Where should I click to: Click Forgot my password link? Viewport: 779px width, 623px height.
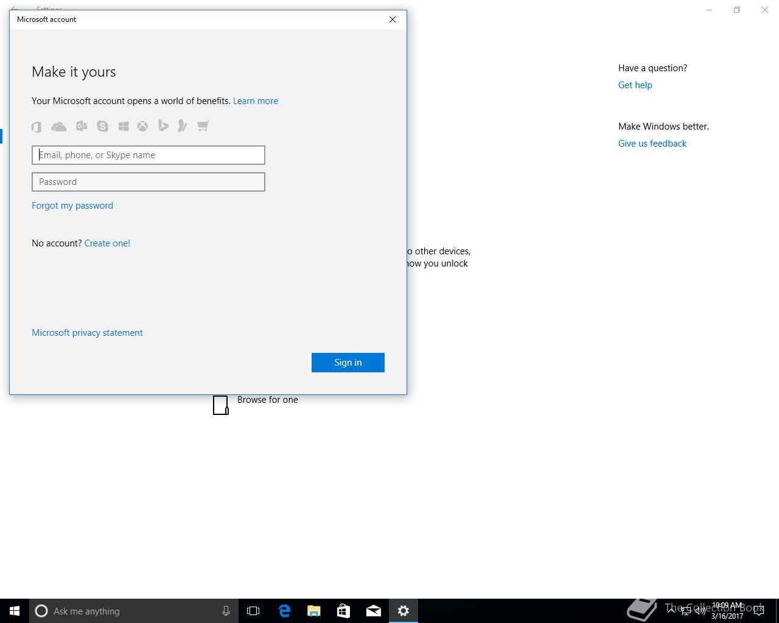pyautogui.click(x=72, y=206)
